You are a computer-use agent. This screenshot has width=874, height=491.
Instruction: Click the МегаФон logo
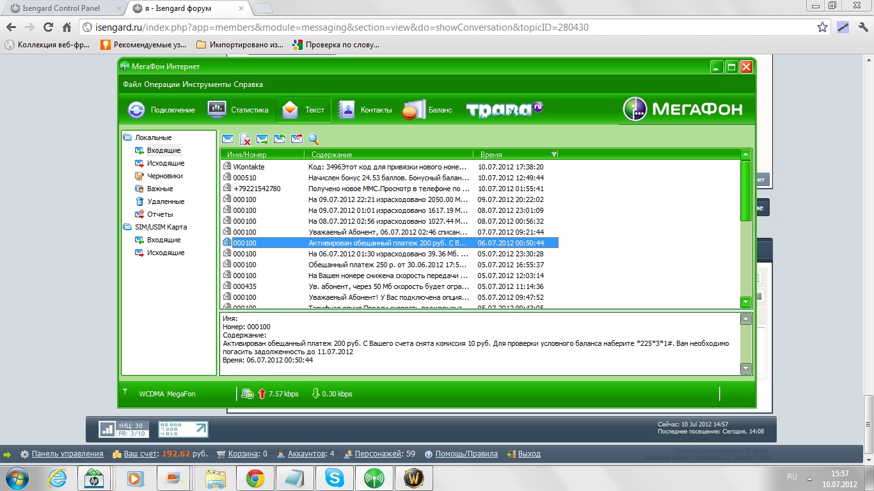pos(683,109)
